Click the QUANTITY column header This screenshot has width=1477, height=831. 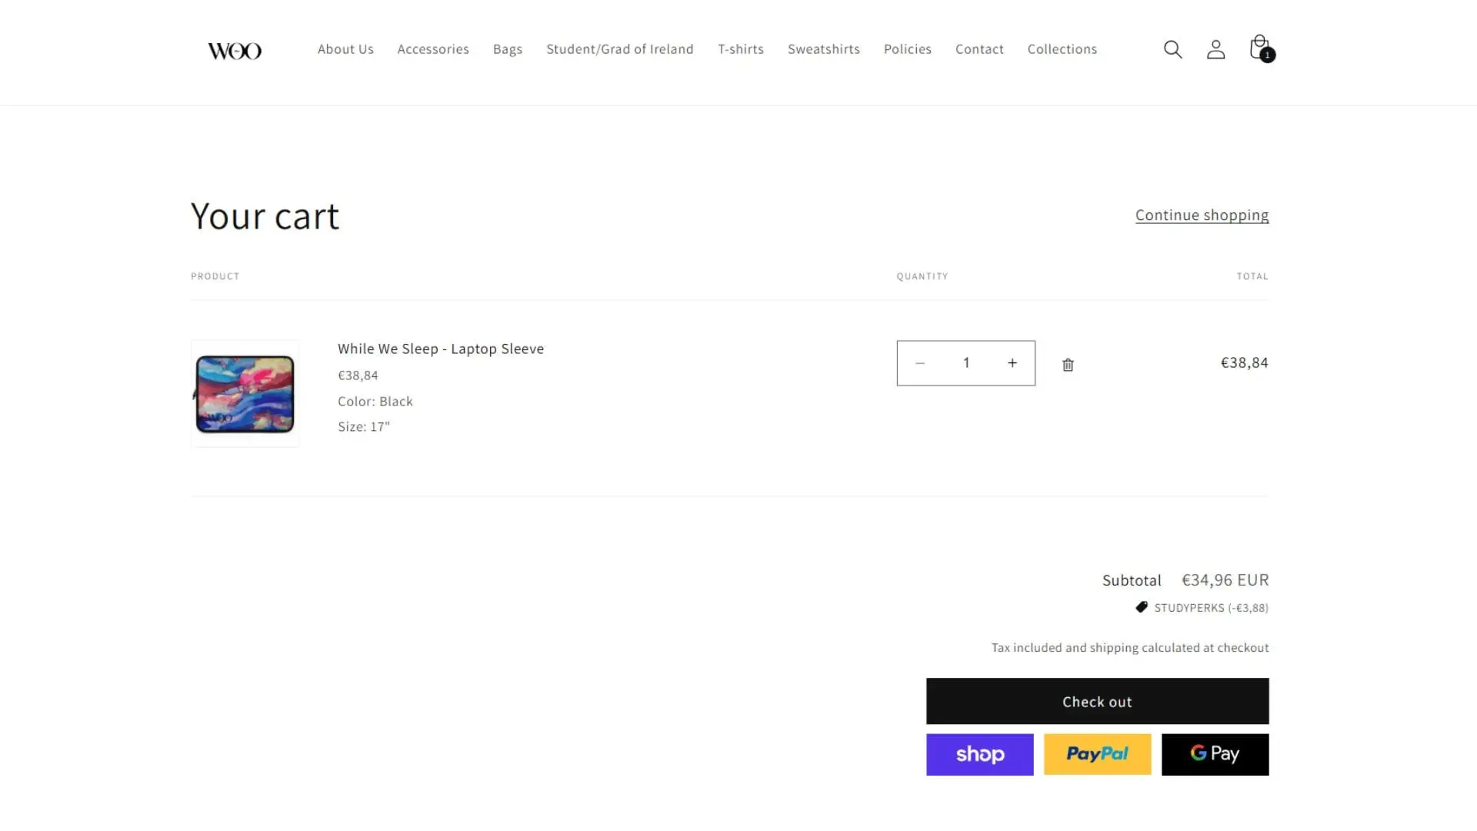pyautogui.click(x=922, y=276)
